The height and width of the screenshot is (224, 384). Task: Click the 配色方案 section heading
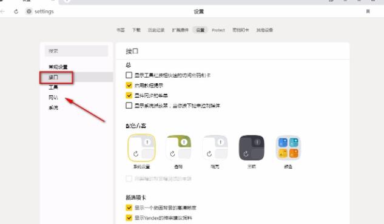pyautogui.click(x=136, y=126)
